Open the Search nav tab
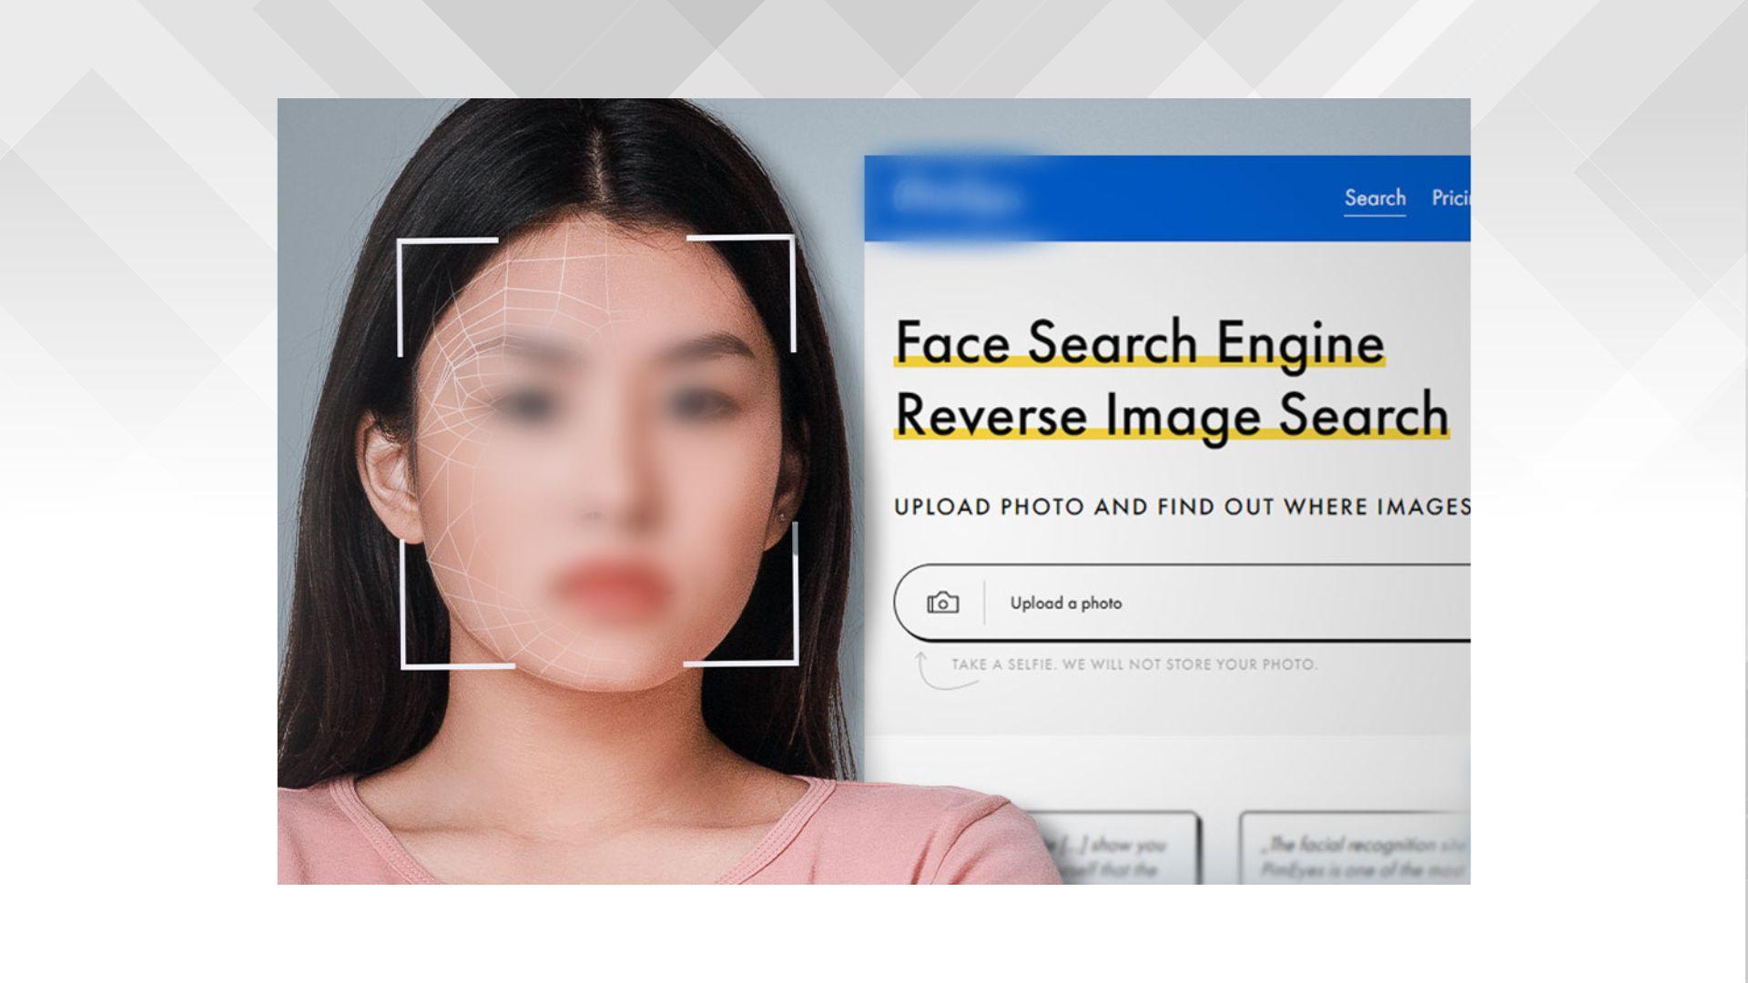 1375,198
